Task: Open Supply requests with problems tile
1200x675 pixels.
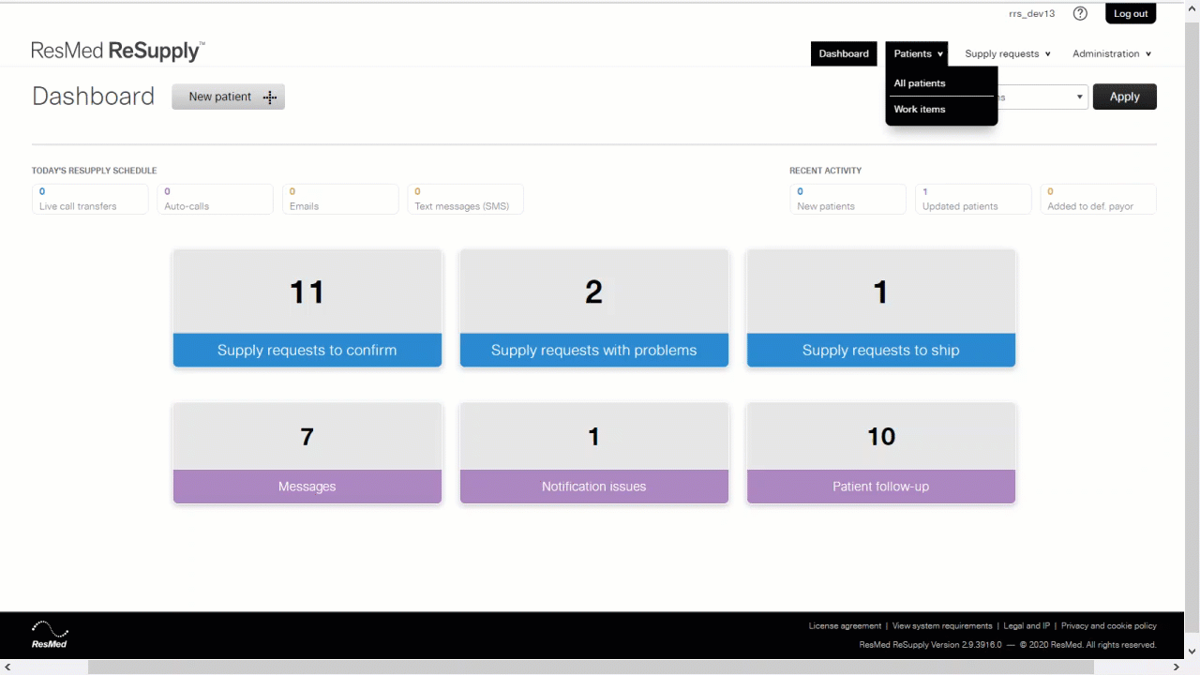Action: coord(593,307)
